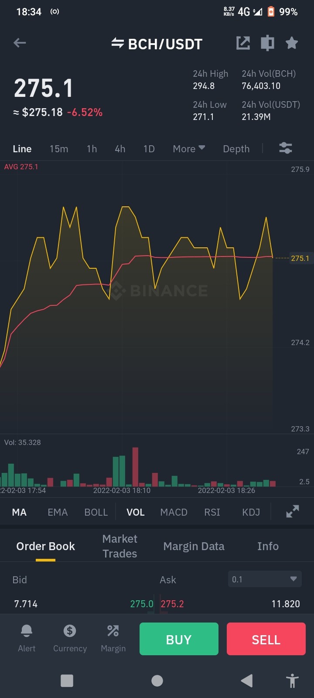Open the 0.1 order book precision dropdown
314x698 pixels.
point(265,579)
